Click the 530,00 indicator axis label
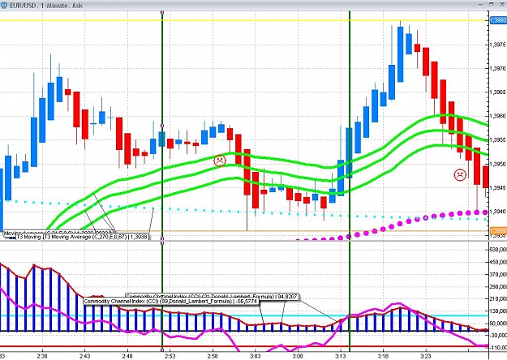Viewport: 507px width, 360px height. coord(499,250)
